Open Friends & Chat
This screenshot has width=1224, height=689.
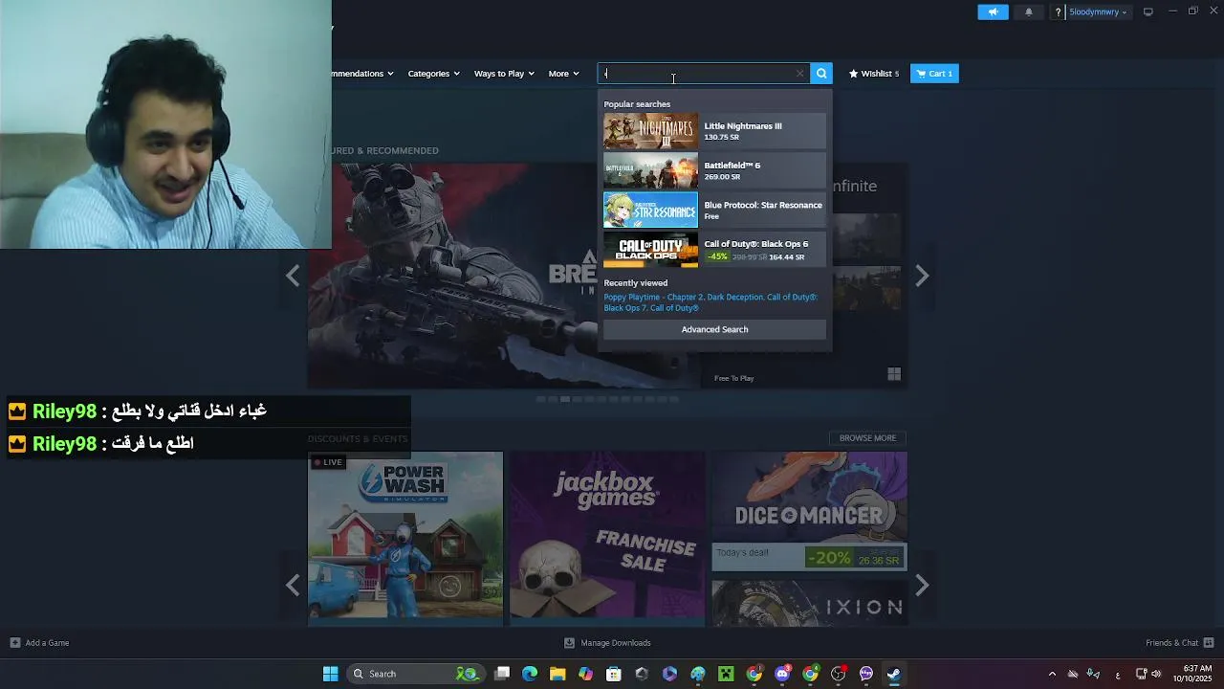point(1180,643)
